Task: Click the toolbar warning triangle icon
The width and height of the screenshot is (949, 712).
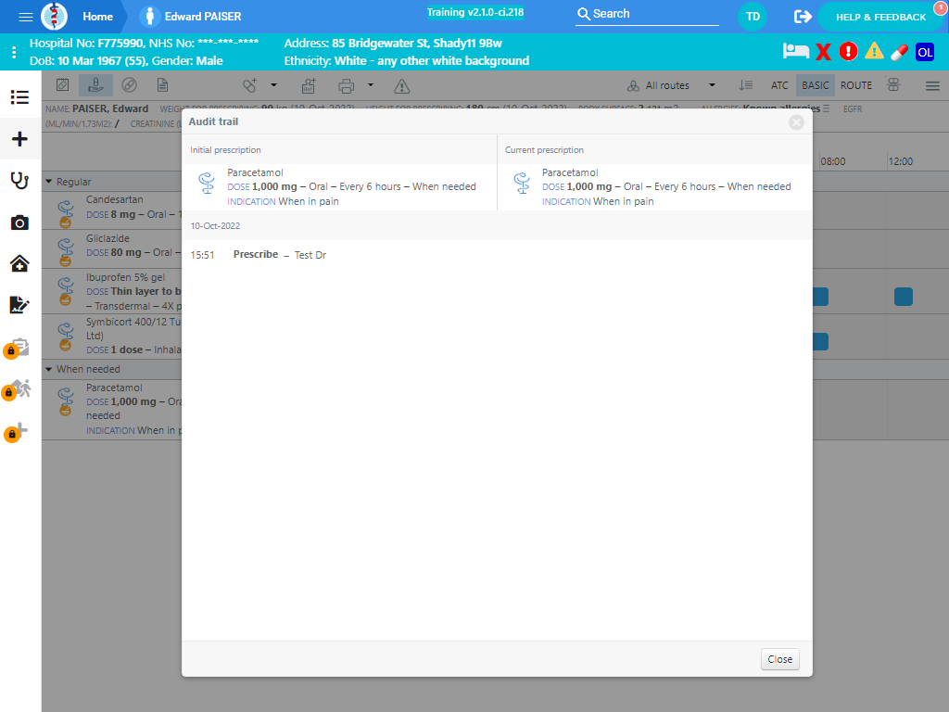Action: (x=401, y=86)
